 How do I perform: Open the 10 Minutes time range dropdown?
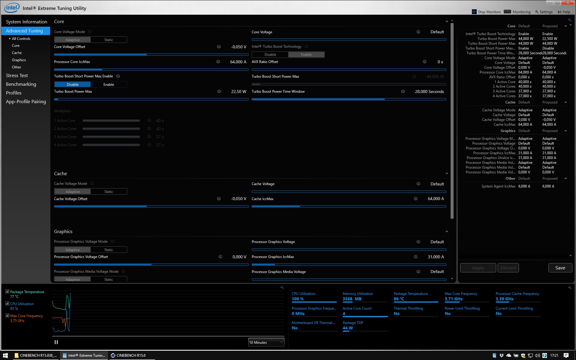(266, 342)
